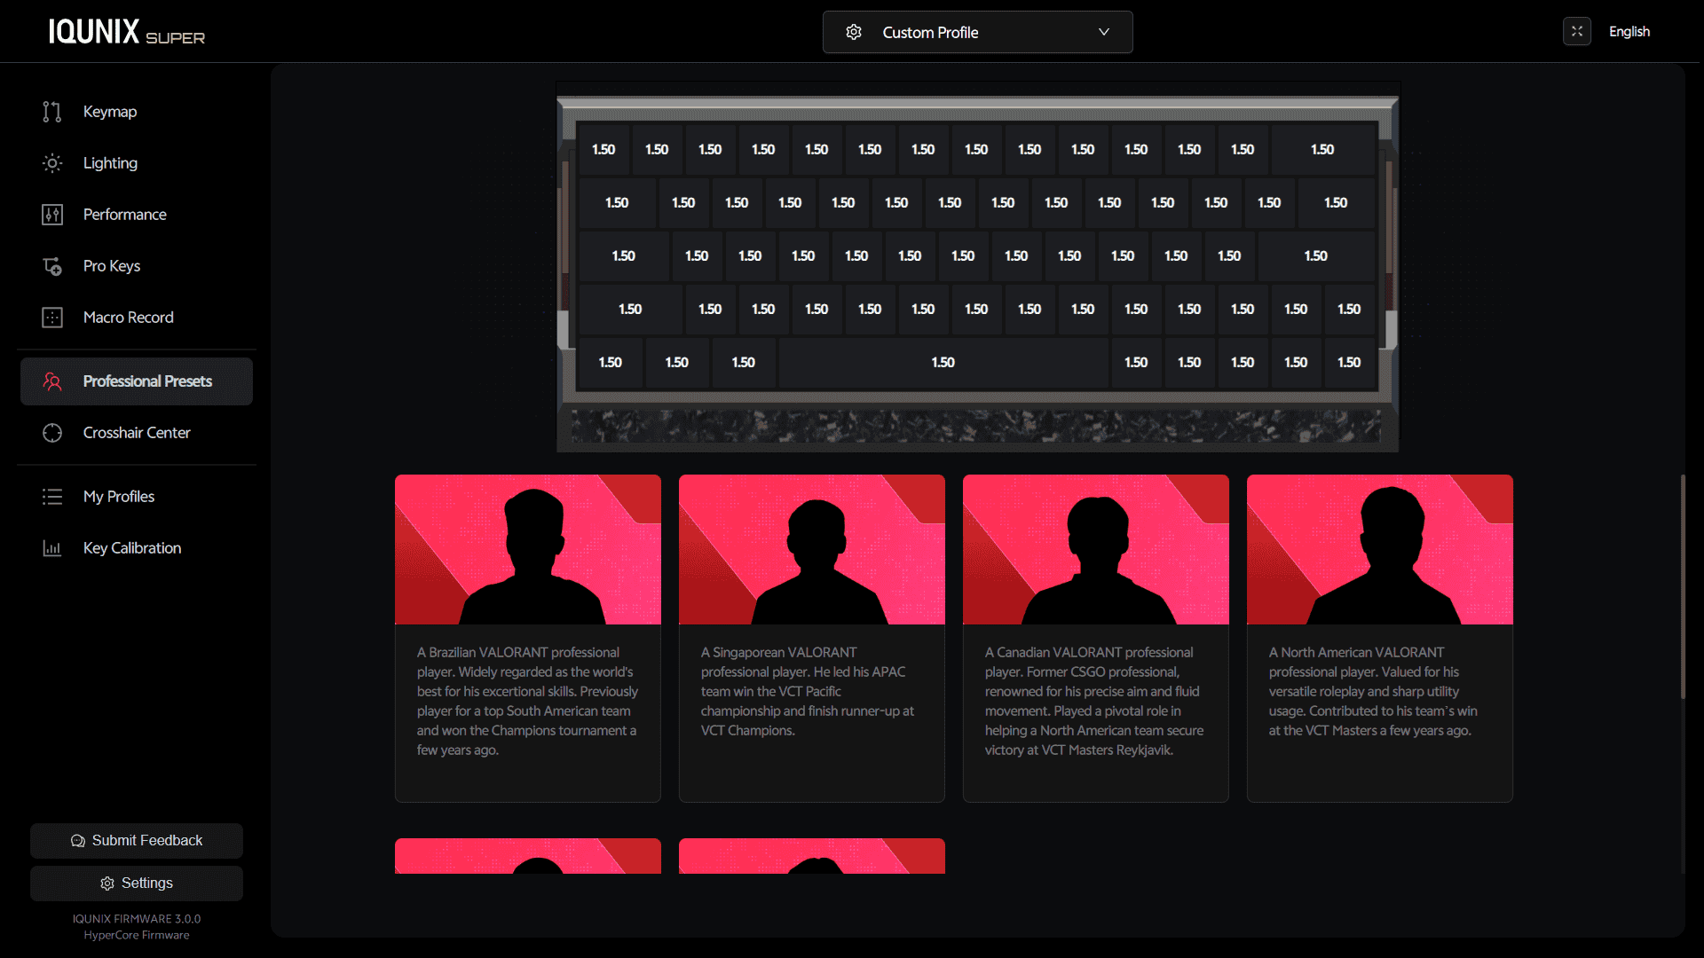
Task: Click the Brazilian player description text
Action: 528,702
